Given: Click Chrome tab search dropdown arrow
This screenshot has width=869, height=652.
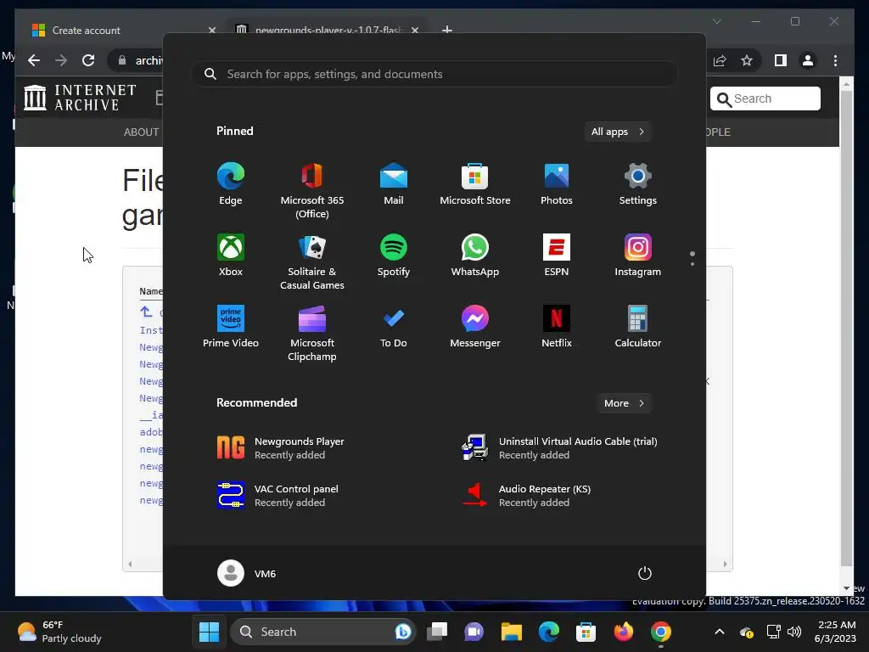Looking at the screenshot, I should pyautogui.click(x=716, y=21).
